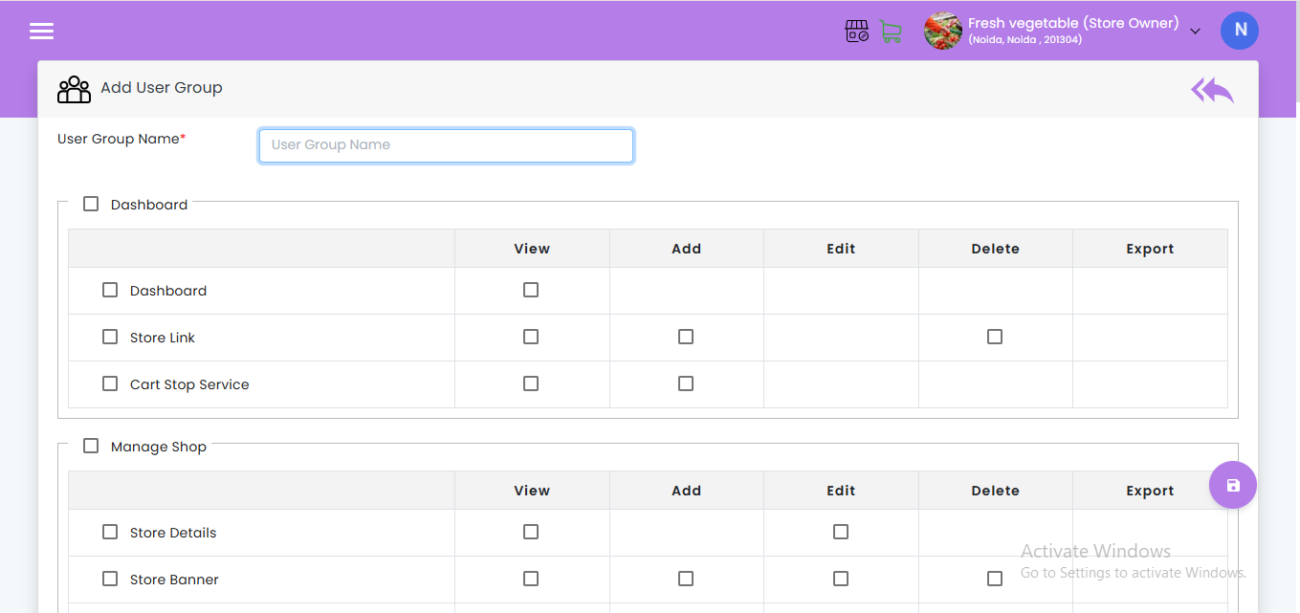Image resolution: width=1300 pixels, height=613 pixels.
Task: Enable Edit permission for Store Details
Action: click(x=841, y=532)
